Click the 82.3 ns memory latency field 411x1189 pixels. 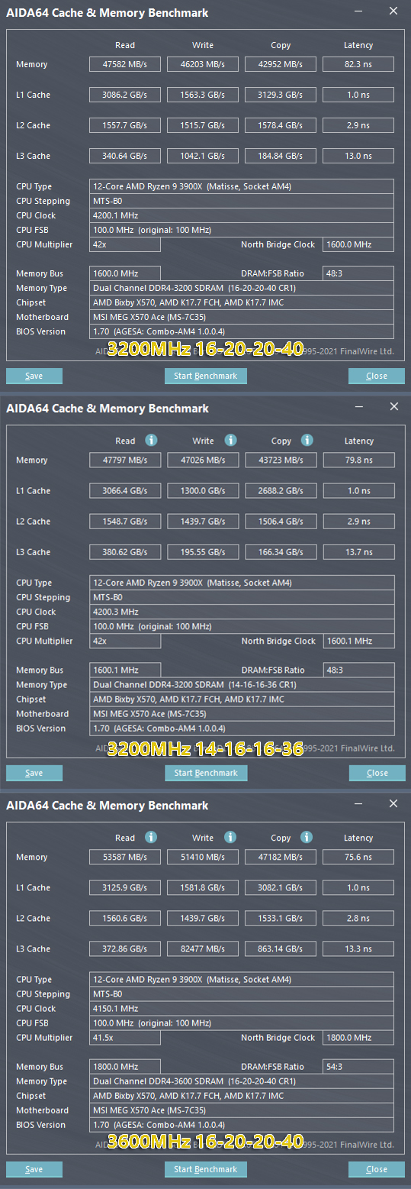[x=358, y=64]
